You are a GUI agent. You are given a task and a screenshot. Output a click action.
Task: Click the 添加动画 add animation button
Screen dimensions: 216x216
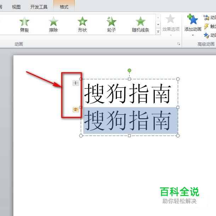193,25
